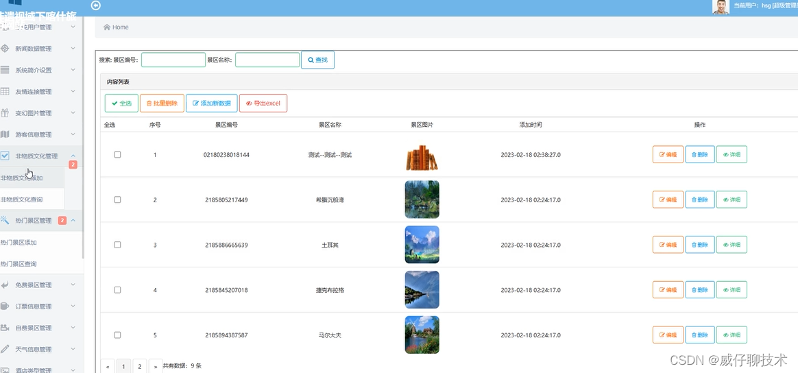The width and height of the screenshot is (798, 373).
Task: Click the 自费景区管理 camera icon
Action: tap(5, 328)
